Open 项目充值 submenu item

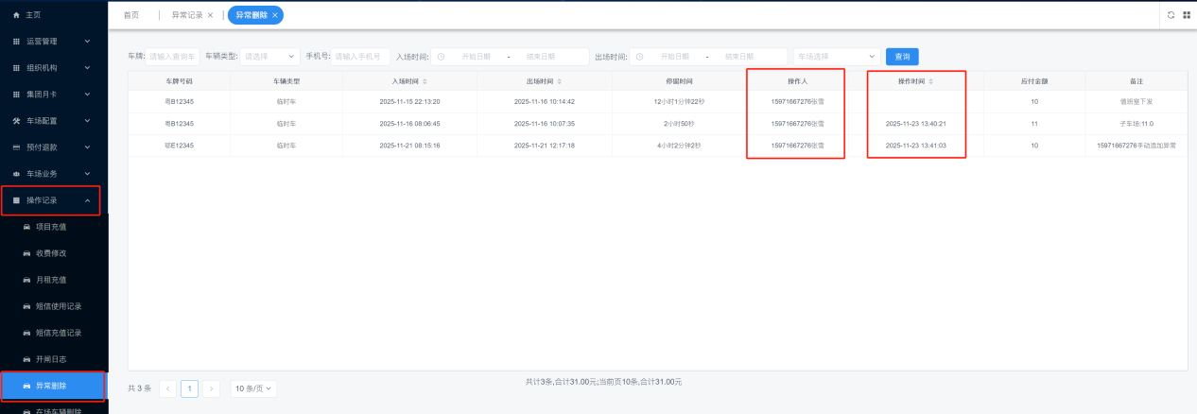point(53,227)
